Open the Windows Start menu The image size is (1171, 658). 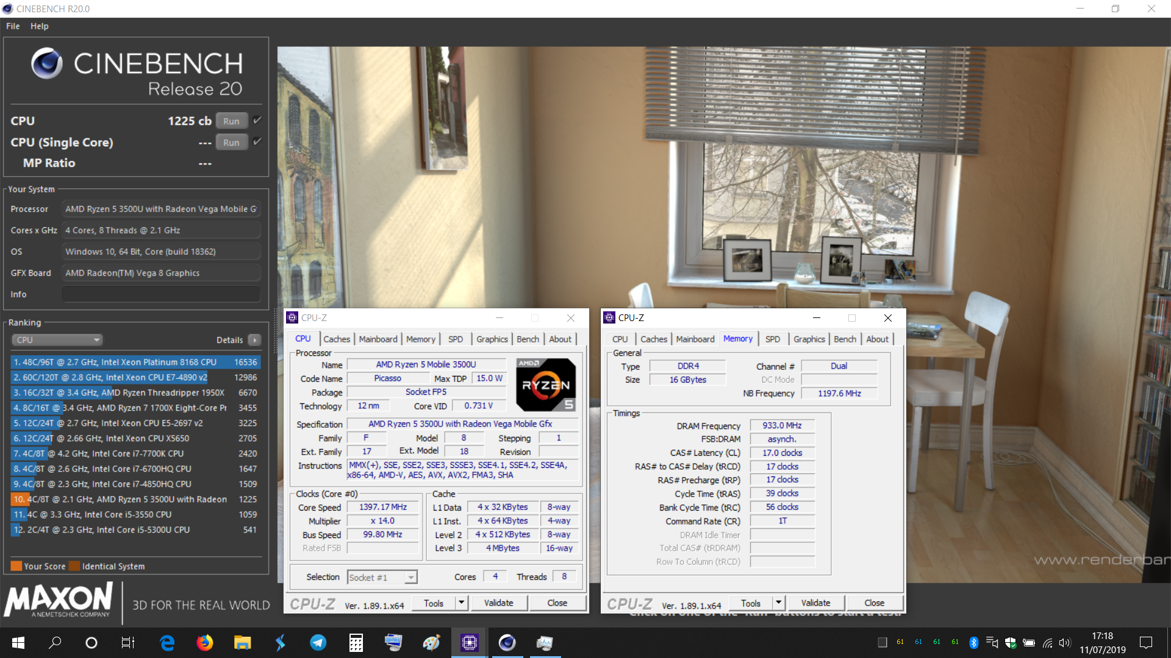tap(18, 643)
